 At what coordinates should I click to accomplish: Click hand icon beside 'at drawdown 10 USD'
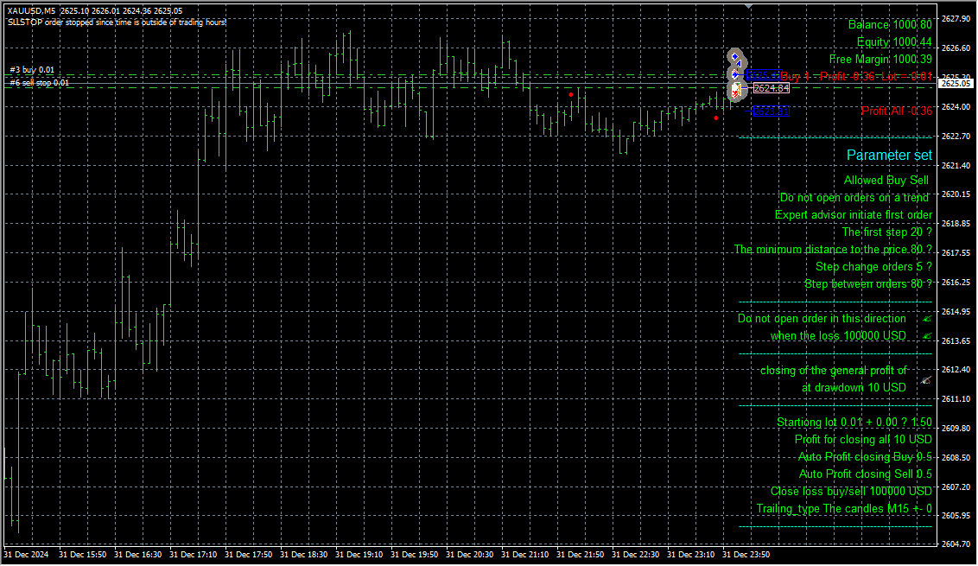click(925, 379)
